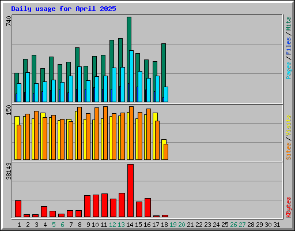This screenshot has height=231, width=295.
Task: Click the cyan Pages bar for day 18
Action: [x=166, y=94]
